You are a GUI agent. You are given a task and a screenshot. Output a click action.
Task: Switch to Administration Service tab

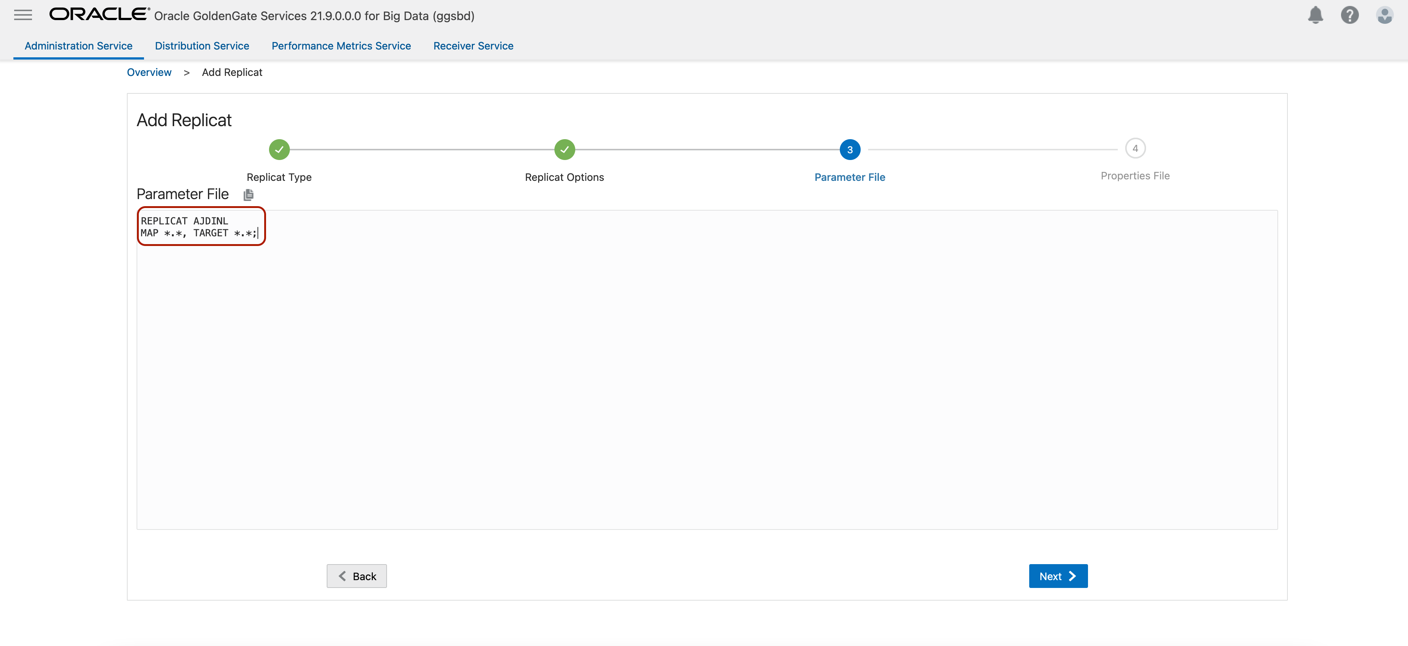(x=78, y=46)
